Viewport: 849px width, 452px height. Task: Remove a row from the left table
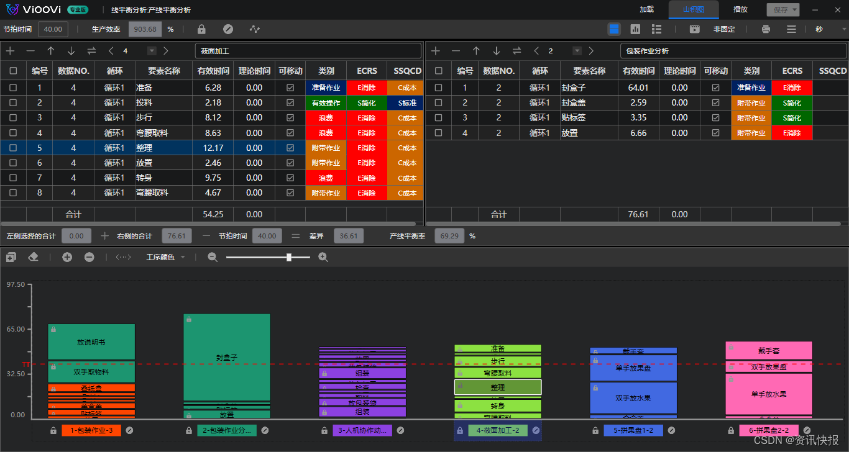(30, 51)
